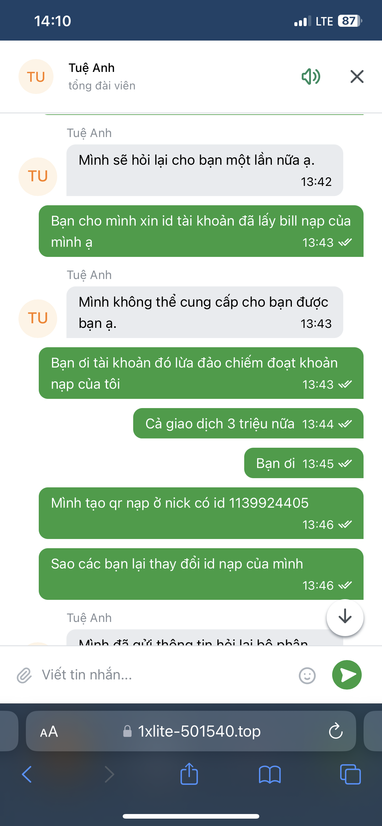The width and height of the screenshot is (382, 826).
Task: Reload page with refresh icon
Action: [336, 731]
